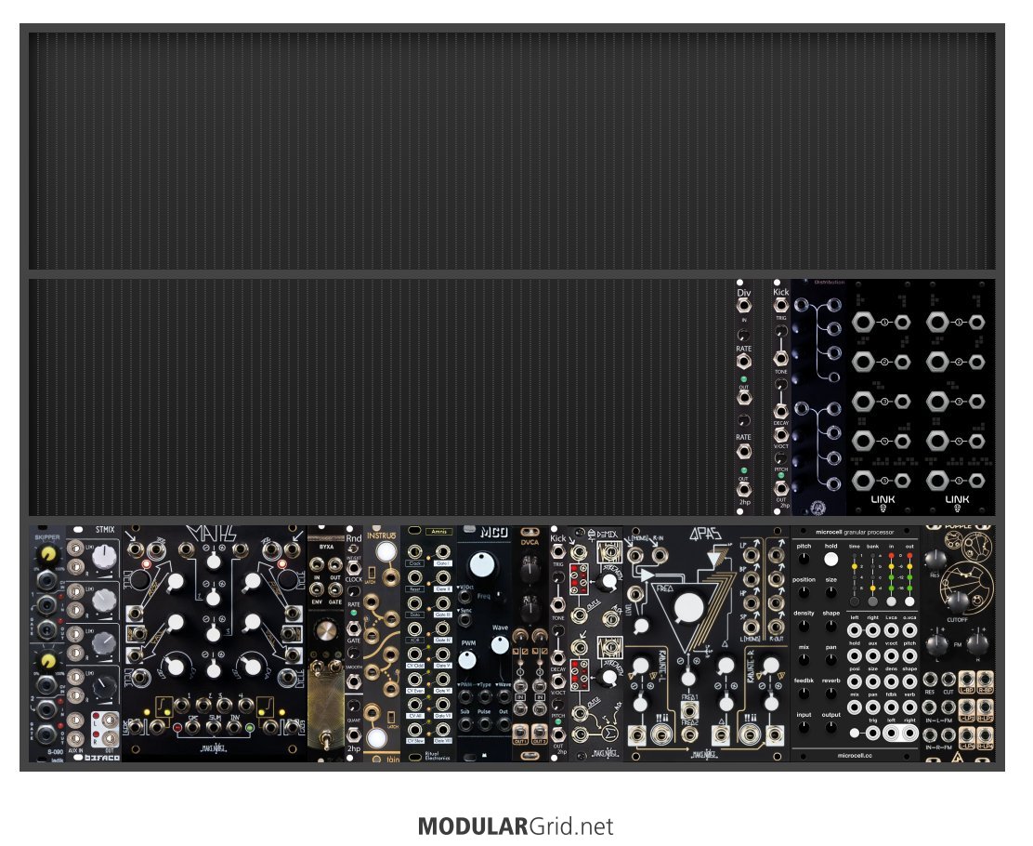
Task: Click the R-OUT SP jack on QPAS
Action: (x=776, y=628)
